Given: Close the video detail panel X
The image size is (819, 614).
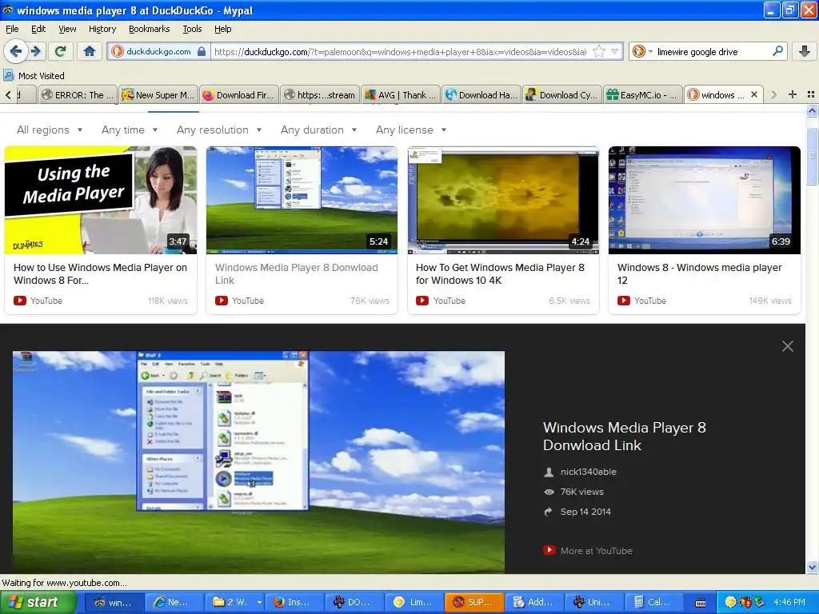Looking at the screenshot, I should 788,346.
